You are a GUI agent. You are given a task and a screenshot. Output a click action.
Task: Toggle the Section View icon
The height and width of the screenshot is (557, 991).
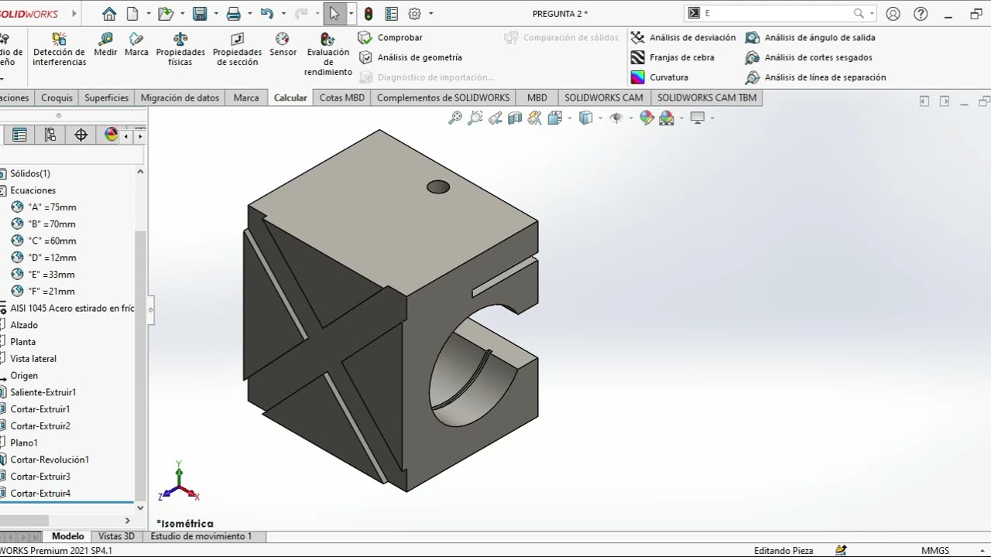(x=515, y=118)
